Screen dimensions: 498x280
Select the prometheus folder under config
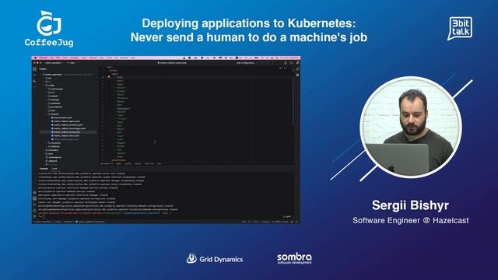[x=55, y=107]
